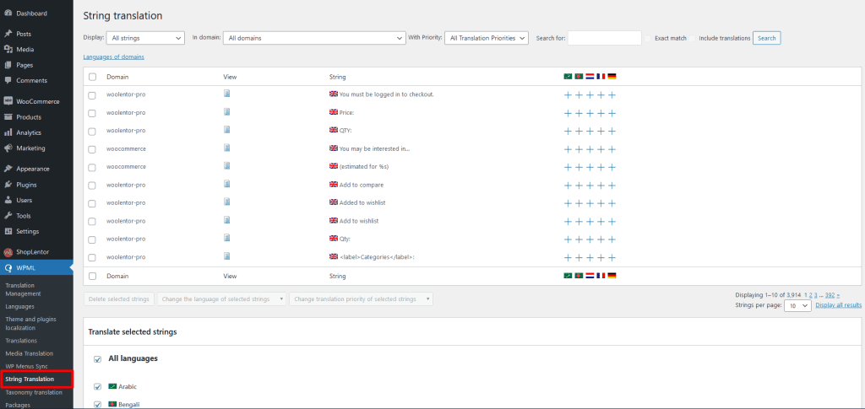The height and width of the screenshot is (409, 865).
Task: Open view icon for '<label>Categories</label>:' row
Action: 226,256
